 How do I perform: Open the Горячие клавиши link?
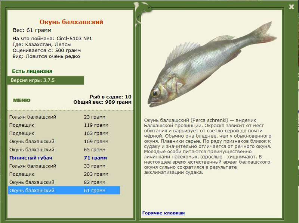pyautogui.click(x=163, y=213)
